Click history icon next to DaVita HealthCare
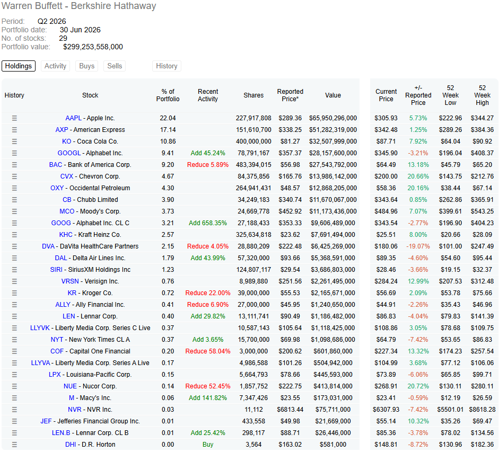 [14, 246]
